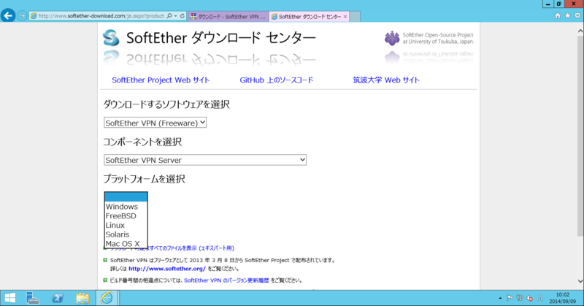Choose FreeBSD in the platform list
Viewport: 584px width, 306px height.
(x=126, y=215)
